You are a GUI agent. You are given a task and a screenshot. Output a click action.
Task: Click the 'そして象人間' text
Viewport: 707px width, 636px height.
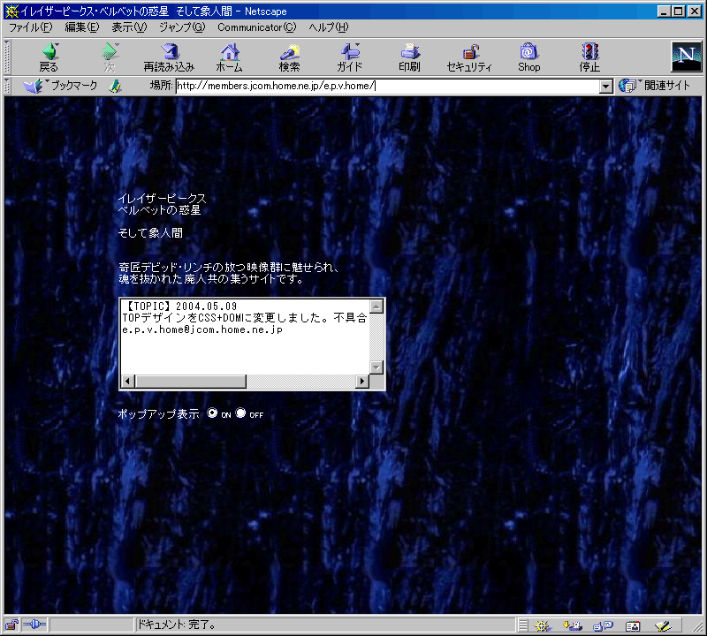(150, 233)
